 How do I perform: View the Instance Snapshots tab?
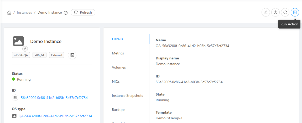tap(127, 96)
